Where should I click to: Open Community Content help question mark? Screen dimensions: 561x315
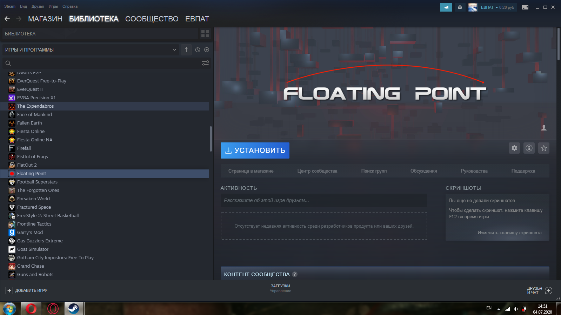coord(295,274)
